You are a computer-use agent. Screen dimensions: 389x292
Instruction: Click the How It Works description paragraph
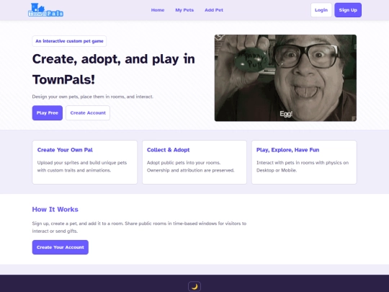click(x=139, y=227)
